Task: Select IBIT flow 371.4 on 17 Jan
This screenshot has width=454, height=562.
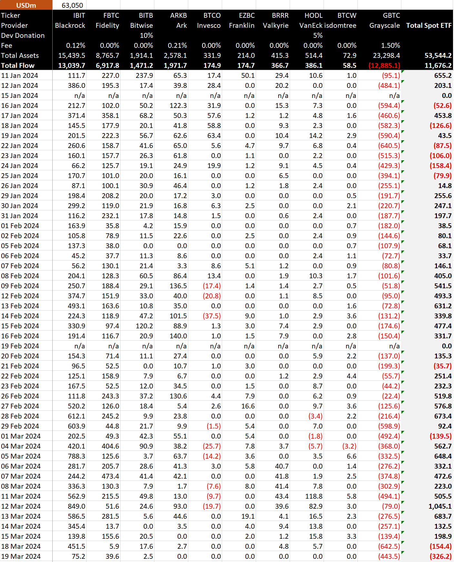Action: pyautogui.click(x=76, y=116)
